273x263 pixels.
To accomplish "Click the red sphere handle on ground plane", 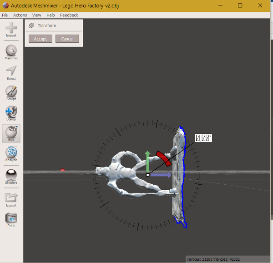I will [x=62, y=170].
